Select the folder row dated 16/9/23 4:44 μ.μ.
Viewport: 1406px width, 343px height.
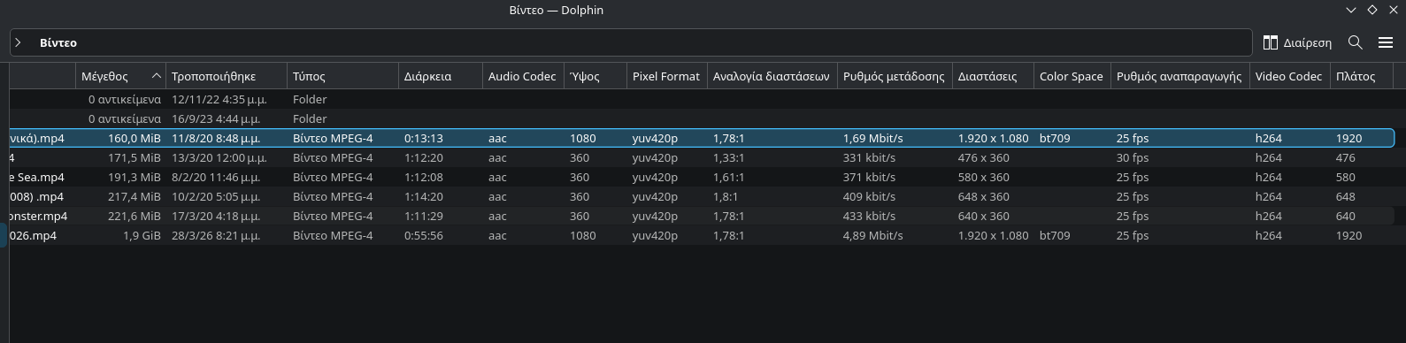[x=702, y=118]
